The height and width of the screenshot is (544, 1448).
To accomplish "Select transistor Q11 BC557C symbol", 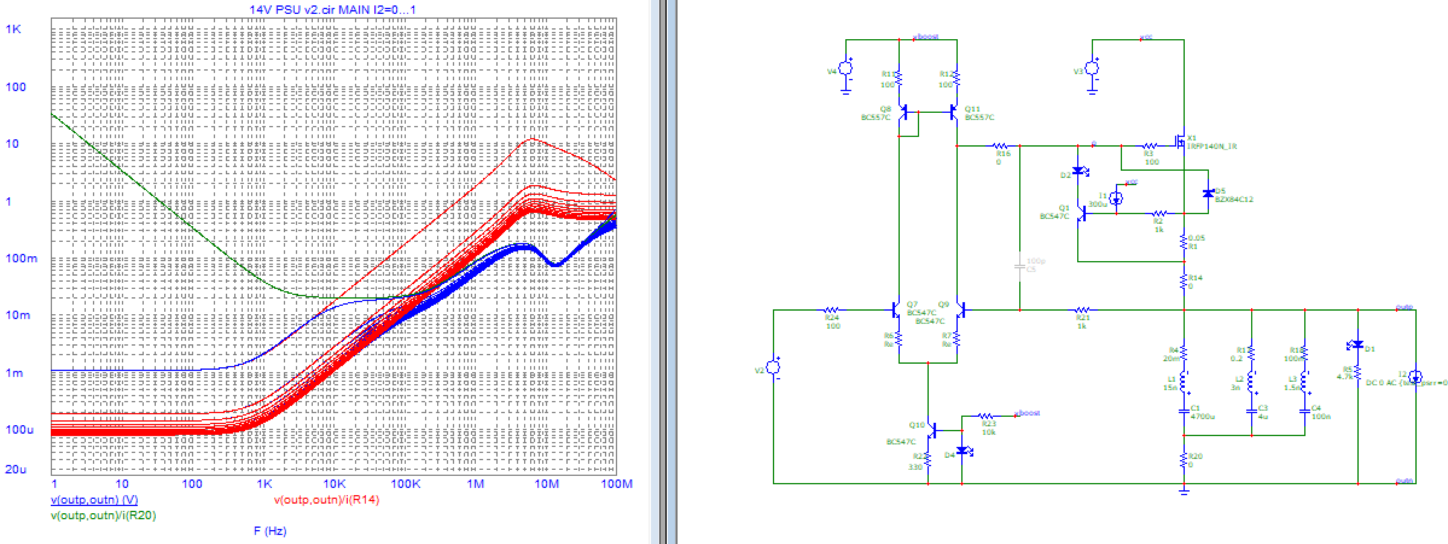I will click(954, 112).
